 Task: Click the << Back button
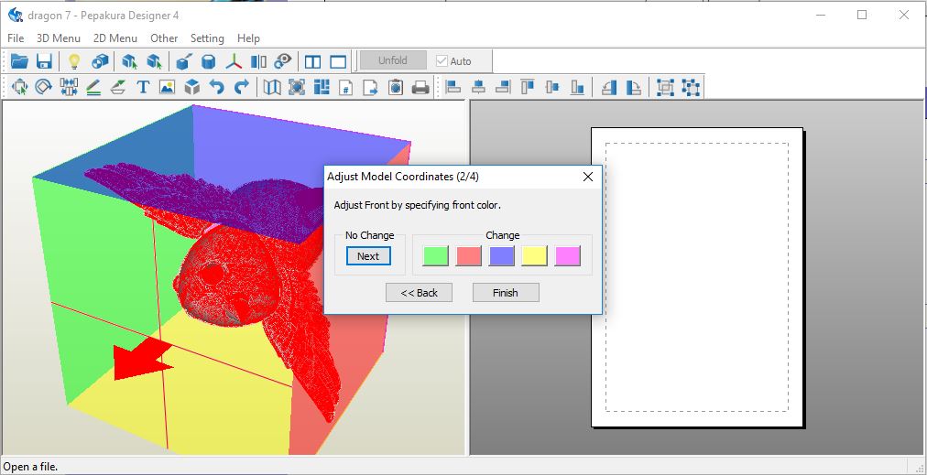(420, 293)
